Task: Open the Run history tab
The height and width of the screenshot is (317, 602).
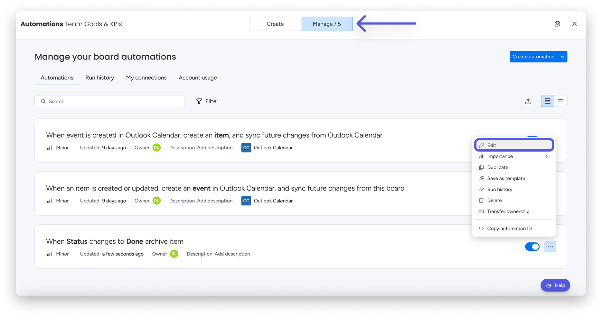Action: [x=99, y=78]
